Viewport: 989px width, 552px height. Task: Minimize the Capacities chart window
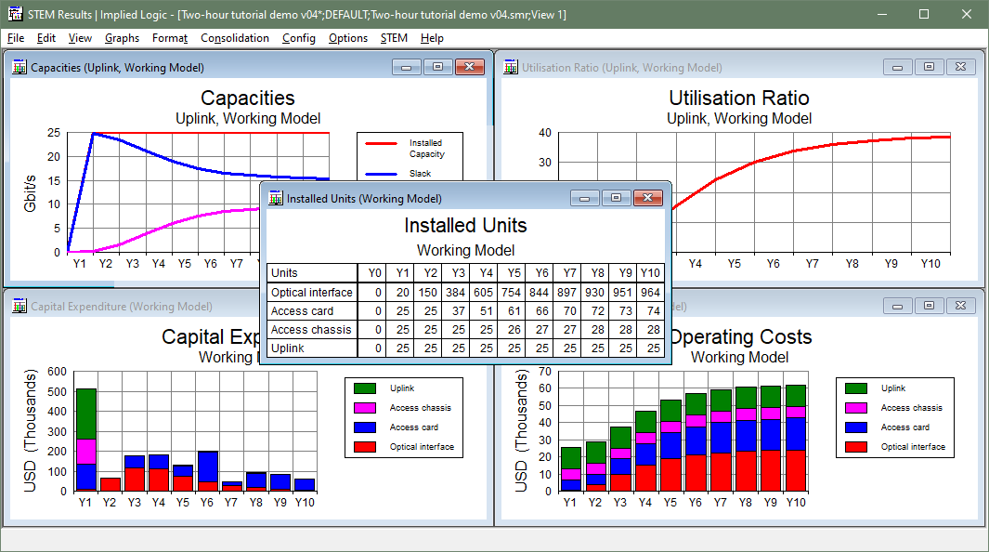tap(407, 67)
